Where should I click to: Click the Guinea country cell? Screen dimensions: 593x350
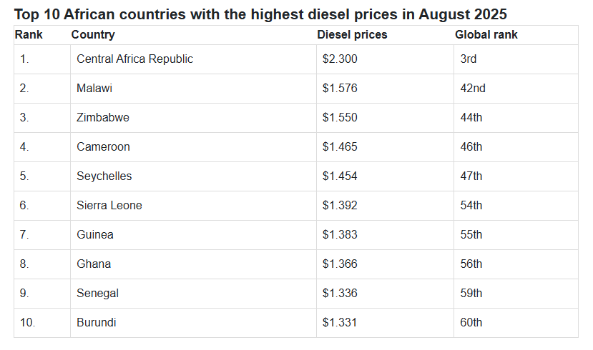[x=95, y=235]
